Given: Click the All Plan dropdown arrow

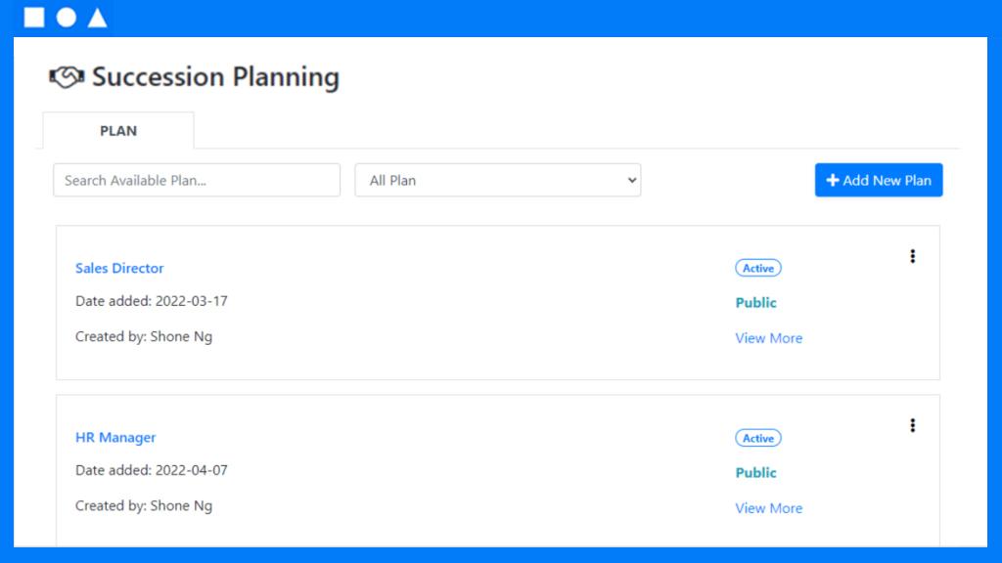Looking at the screenshot, I should pyautogui.click(x=631, y=181).
